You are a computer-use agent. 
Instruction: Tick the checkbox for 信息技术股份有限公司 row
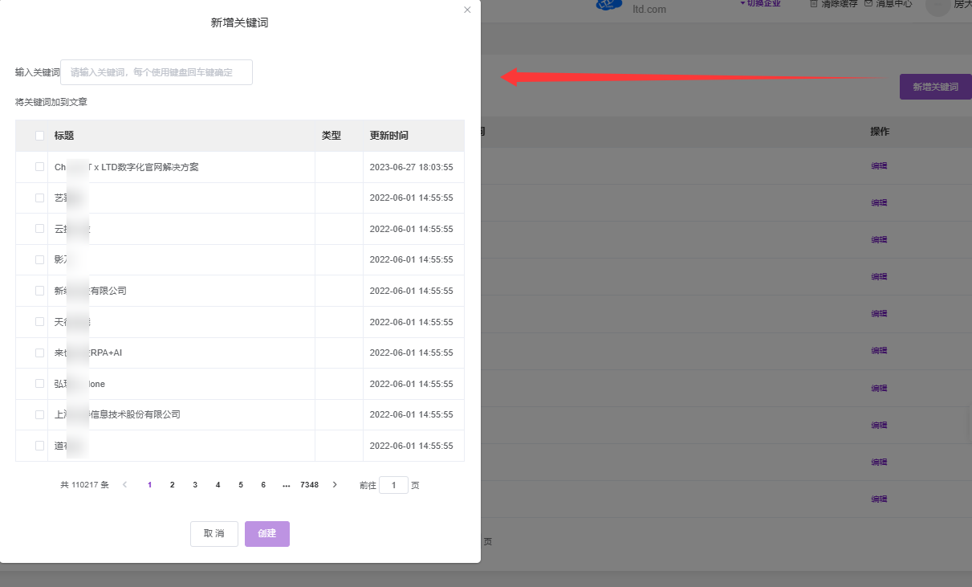click(x=39, y=414)
